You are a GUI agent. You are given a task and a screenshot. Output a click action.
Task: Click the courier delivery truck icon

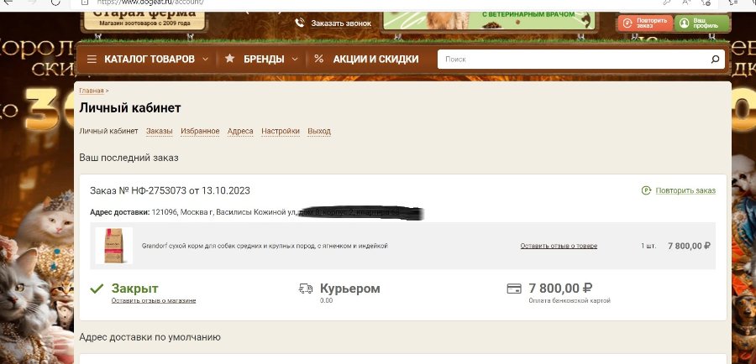(x=306, y=289)
